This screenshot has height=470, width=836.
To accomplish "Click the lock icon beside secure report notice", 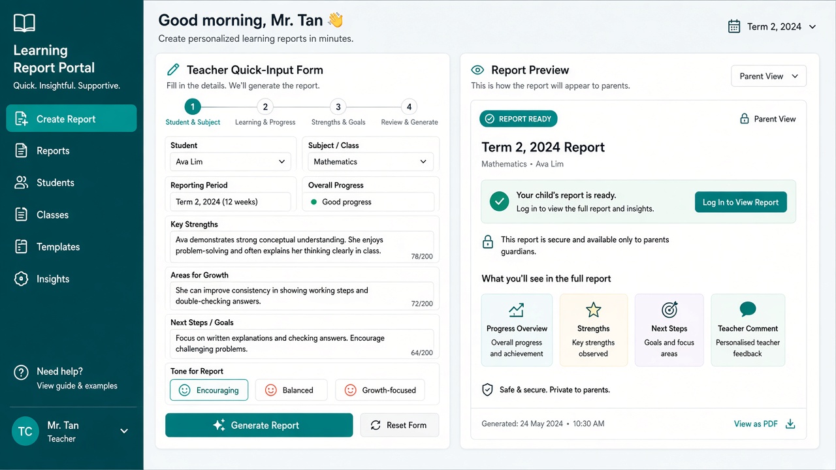I will 488,242.
